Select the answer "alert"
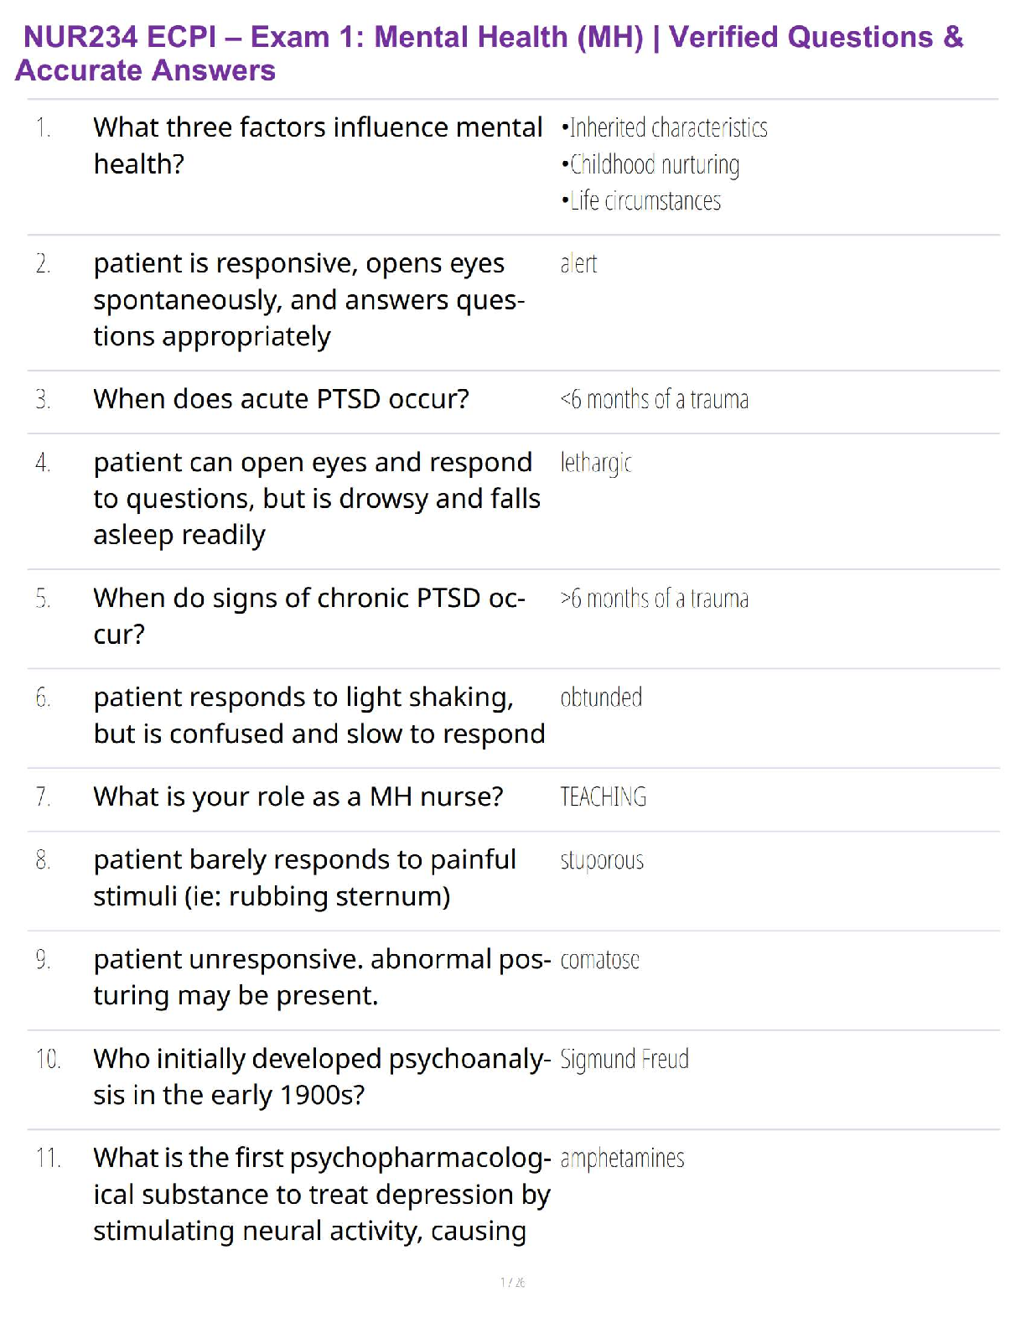The image size is (1026, 1328). pos(578,264)
